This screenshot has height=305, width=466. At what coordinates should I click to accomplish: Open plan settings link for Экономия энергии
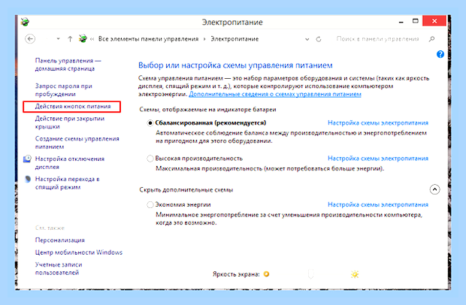378,204
